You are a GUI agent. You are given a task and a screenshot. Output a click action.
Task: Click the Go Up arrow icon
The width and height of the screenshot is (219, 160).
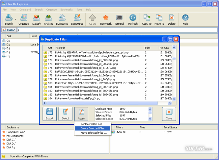[x=93, y=19]
